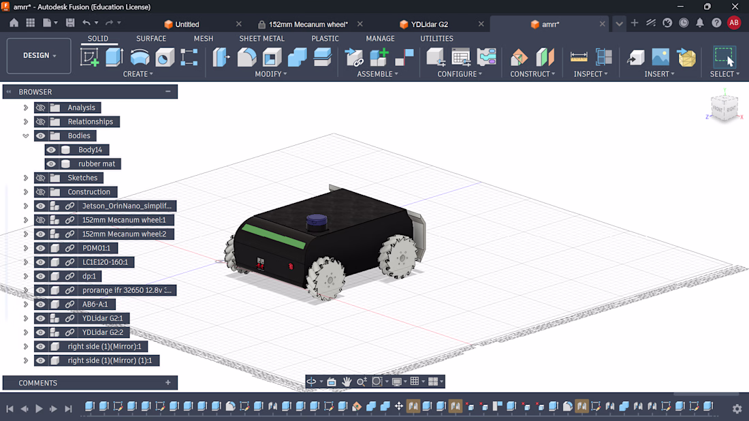Click the ViewCube orientation control

[x=724, y=108]
